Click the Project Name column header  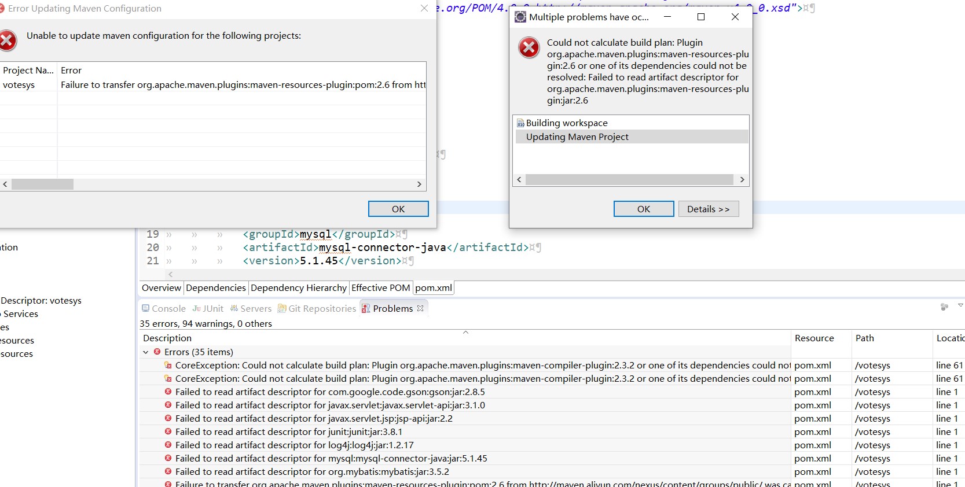(28, 70)
